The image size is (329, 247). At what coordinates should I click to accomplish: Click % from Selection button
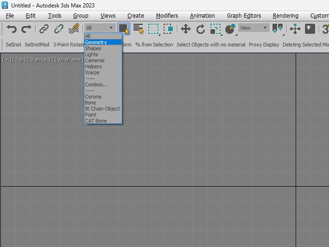point(154,45)
